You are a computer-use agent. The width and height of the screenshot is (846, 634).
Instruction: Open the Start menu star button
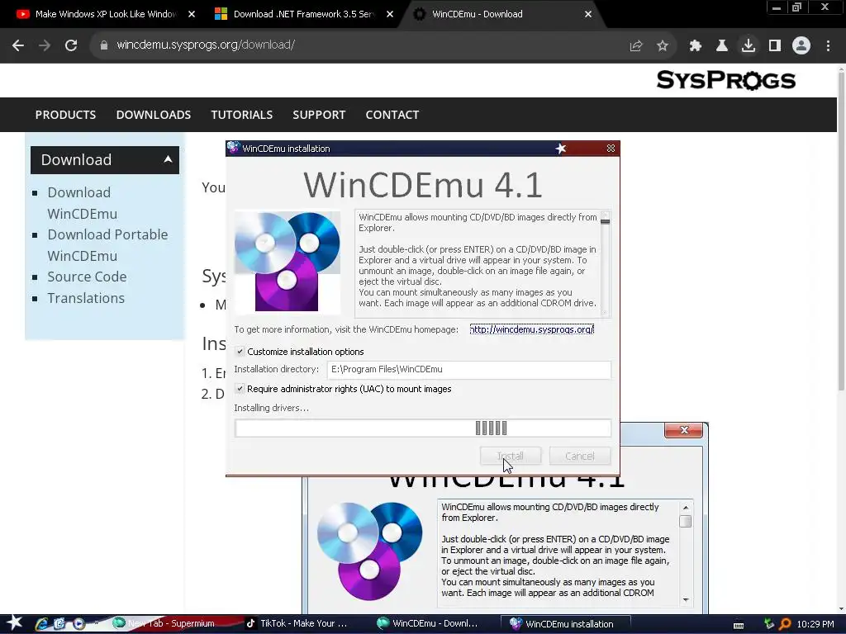click(x=15, y=622)
